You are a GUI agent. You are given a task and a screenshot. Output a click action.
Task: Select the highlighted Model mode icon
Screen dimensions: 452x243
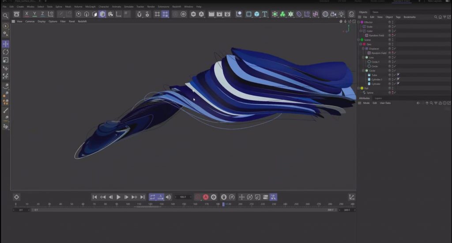click(102, 14)
